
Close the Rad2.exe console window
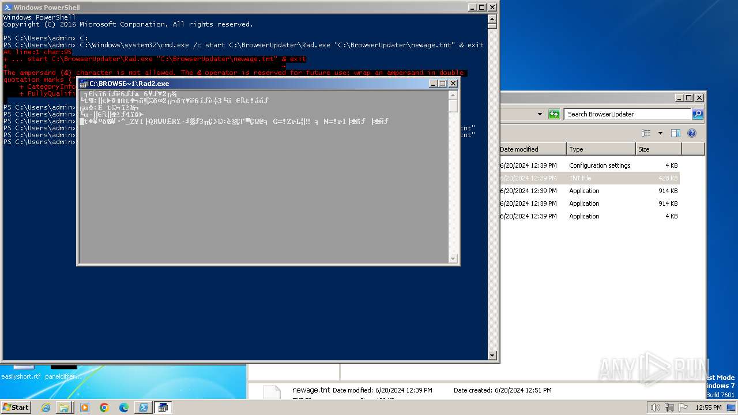(453, 84)
